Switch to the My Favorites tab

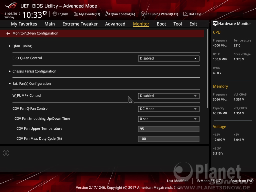point(24,24)
